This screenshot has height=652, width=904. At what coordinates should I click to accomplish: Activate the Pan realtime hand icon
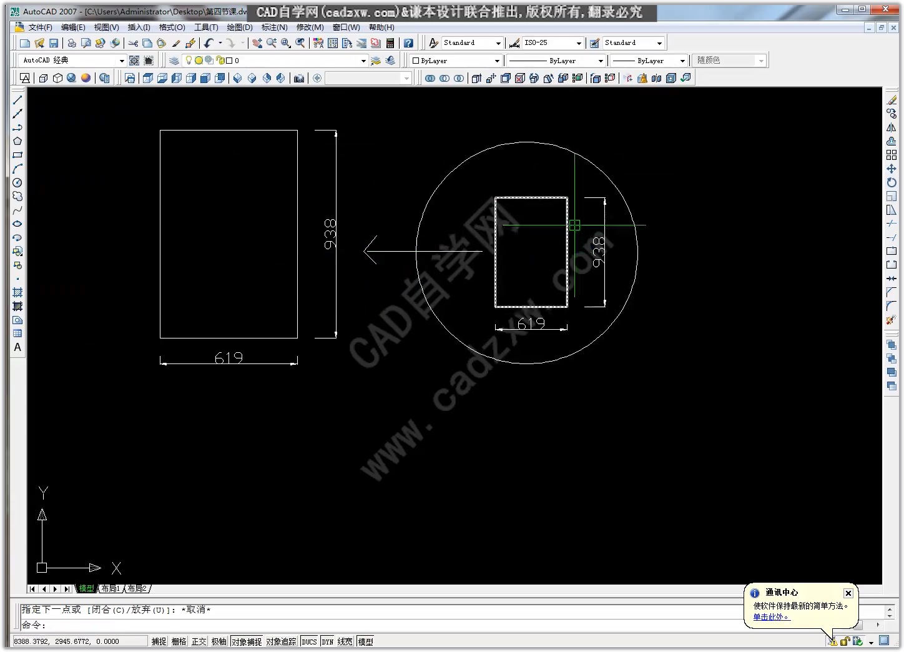coord(257,43)
